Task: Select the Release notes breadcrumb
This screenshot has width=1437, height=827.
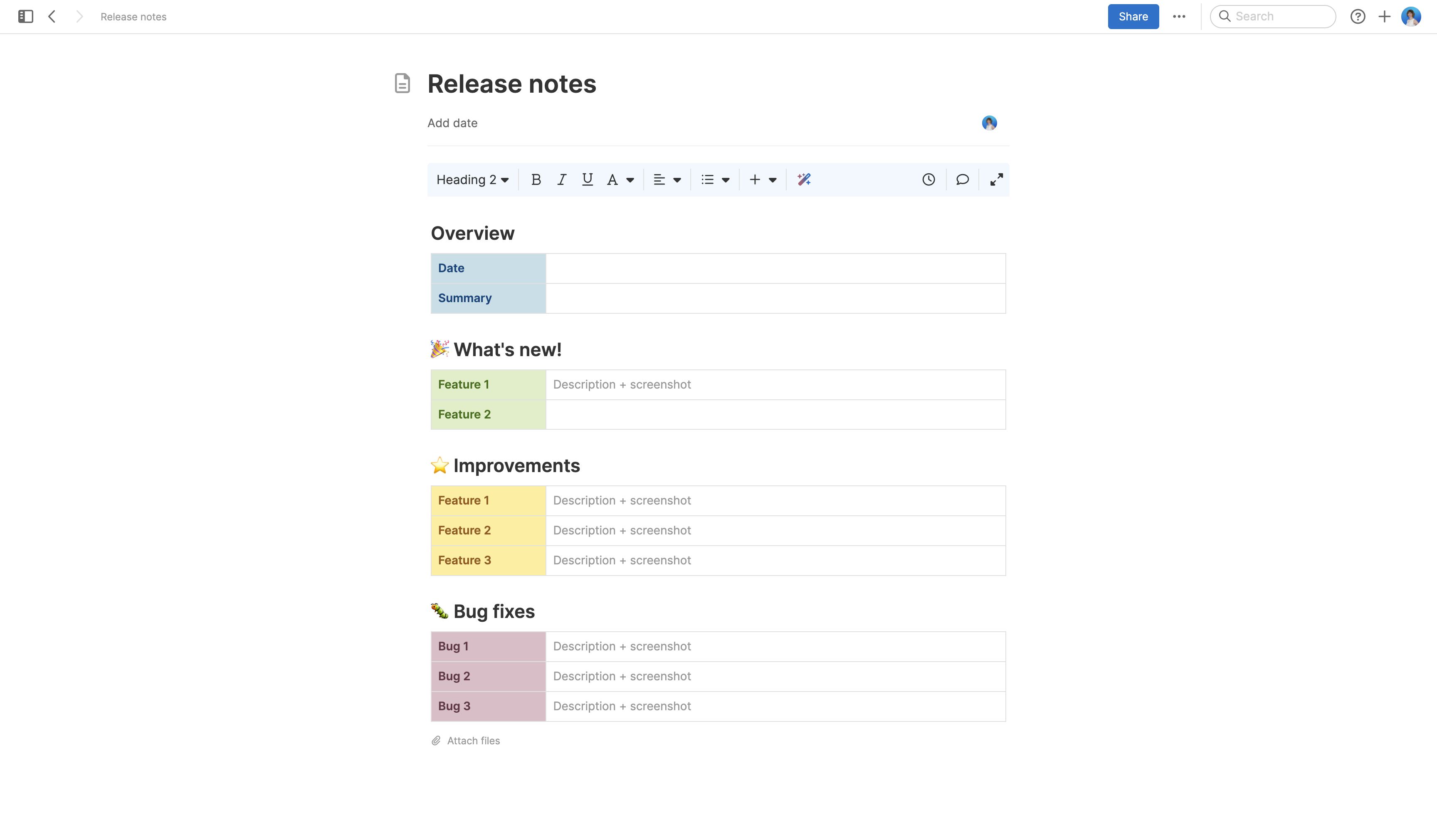Action: (133, 17)
